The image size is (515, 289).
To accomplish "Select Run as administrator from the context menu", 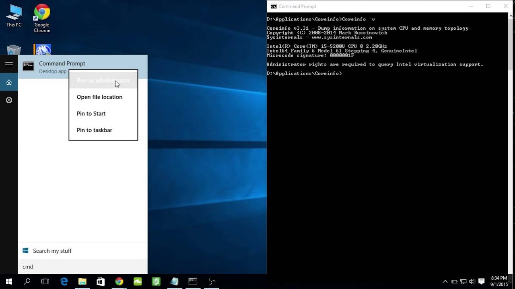I will tap(103, 80).
